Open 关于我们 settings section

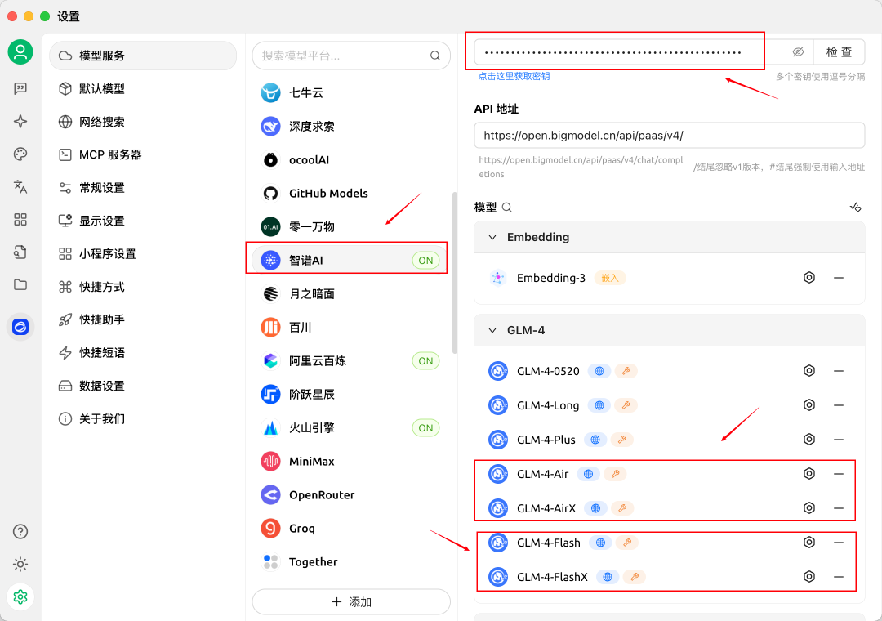tap(143, 419)
